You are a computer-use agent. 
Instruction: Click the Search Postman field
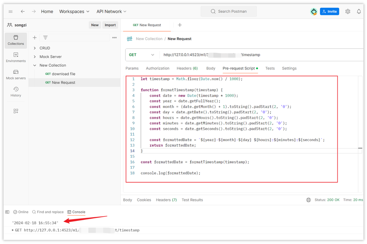point(229,12)
